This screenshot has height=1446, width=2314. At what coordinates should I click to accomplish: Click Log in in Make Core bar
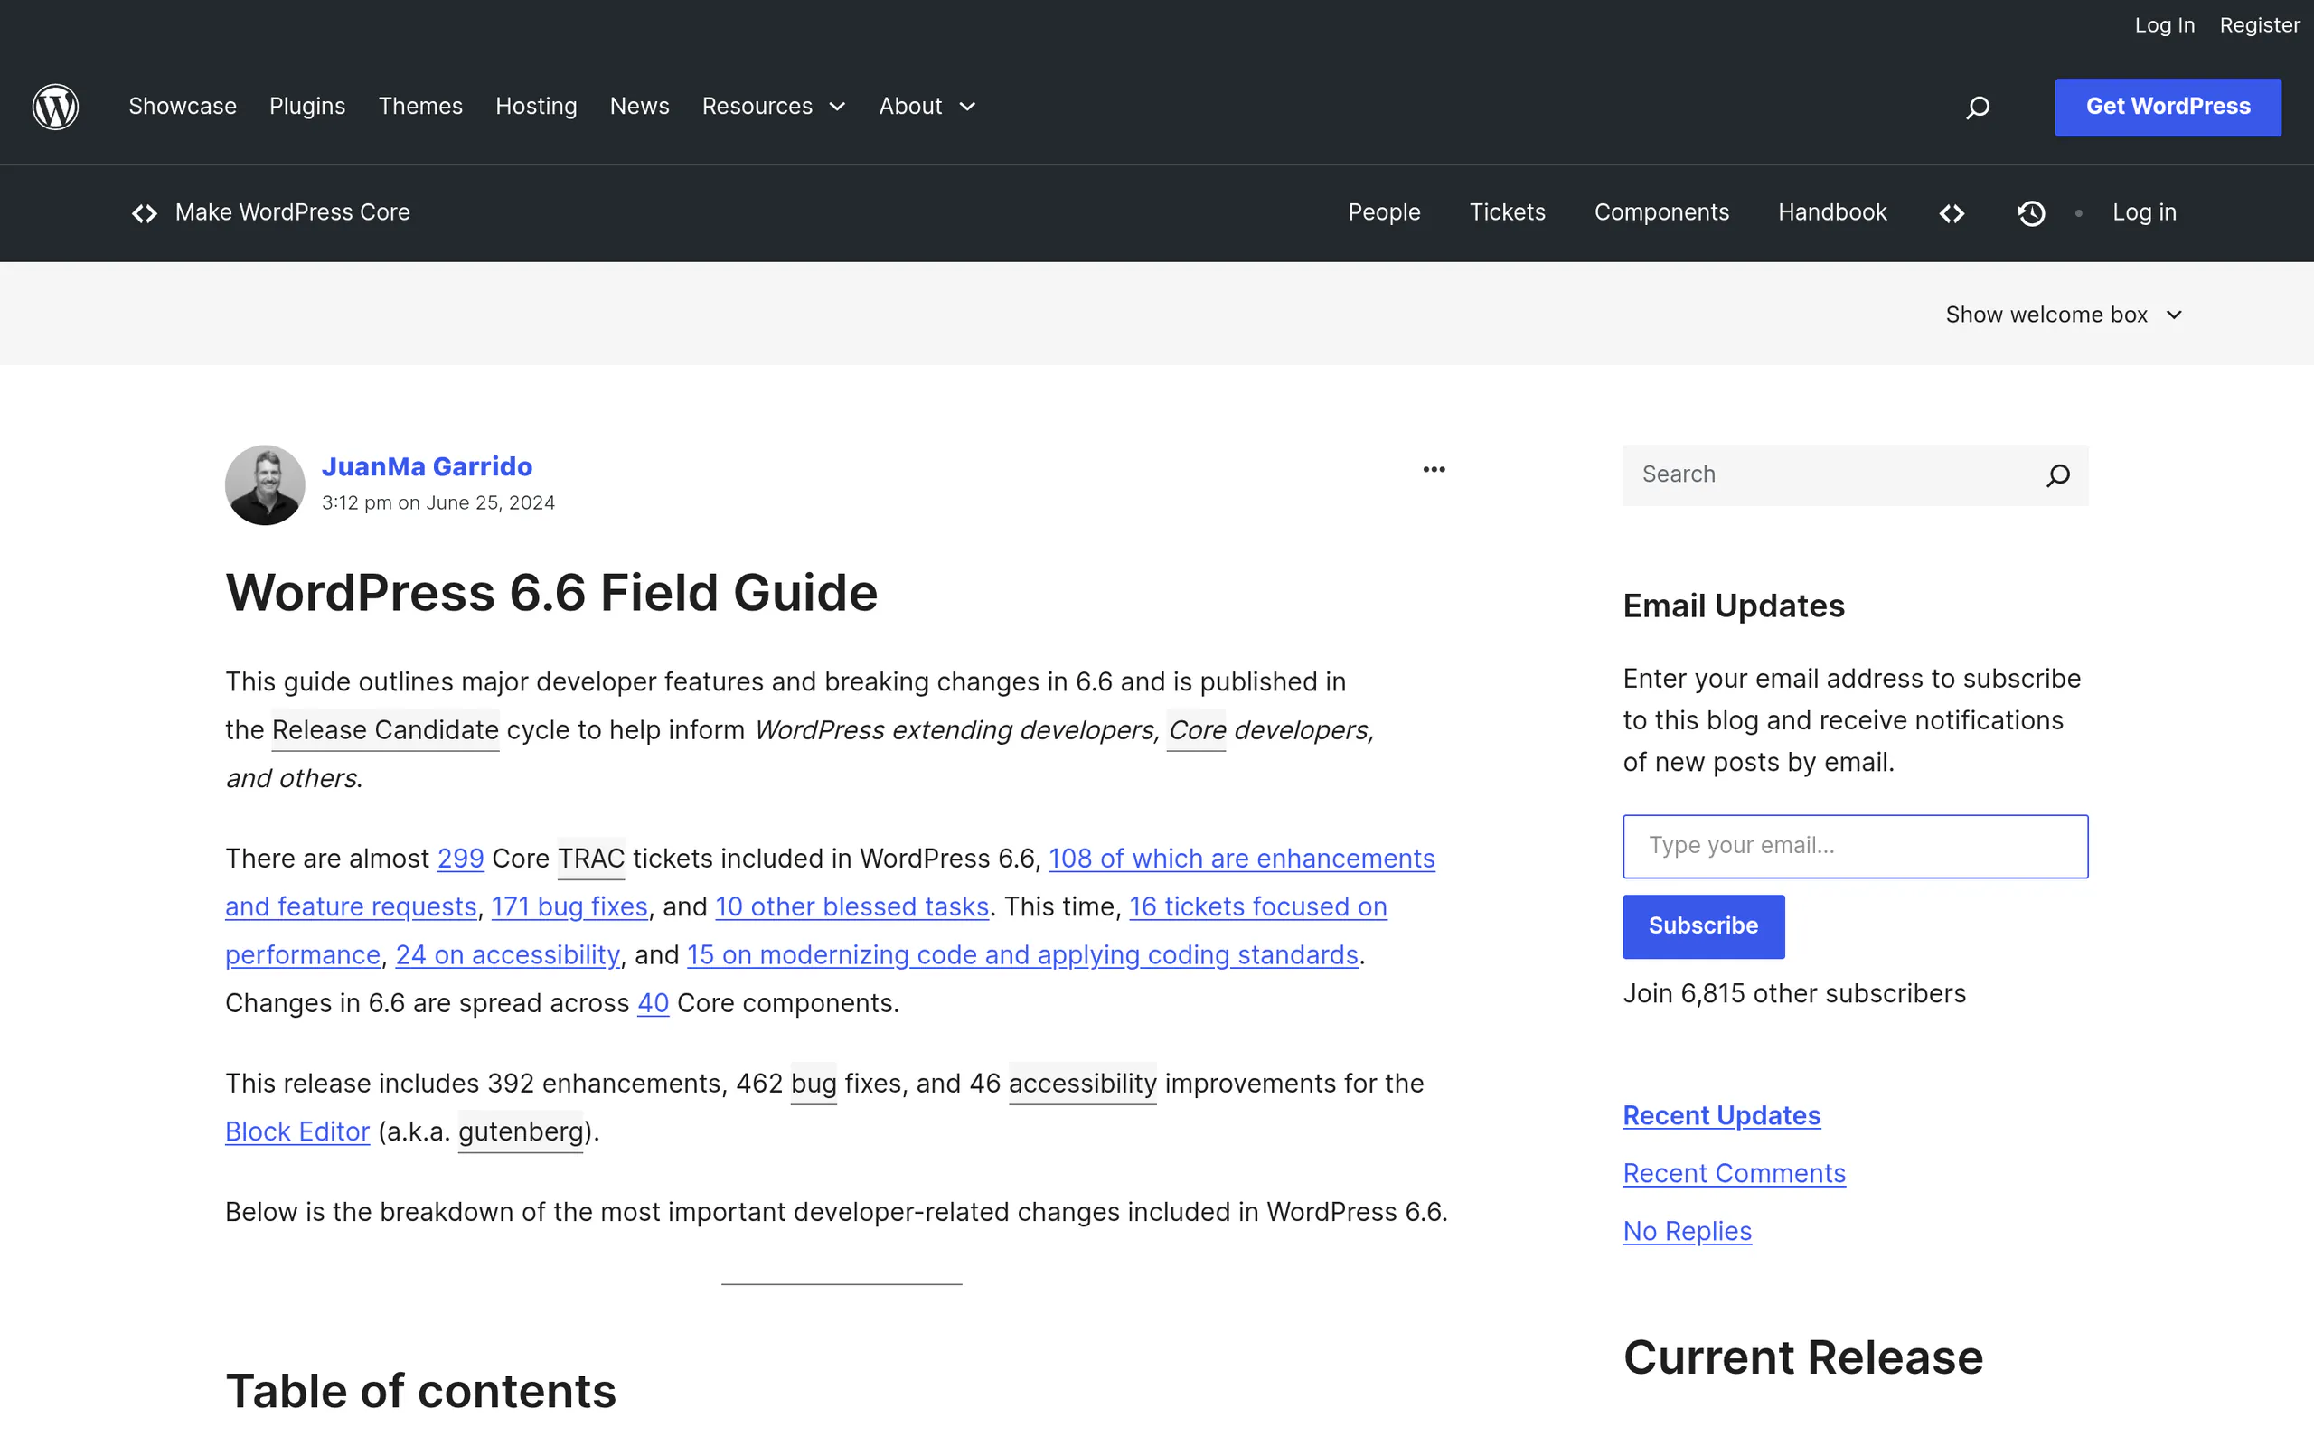click(x=2144, y=212)
